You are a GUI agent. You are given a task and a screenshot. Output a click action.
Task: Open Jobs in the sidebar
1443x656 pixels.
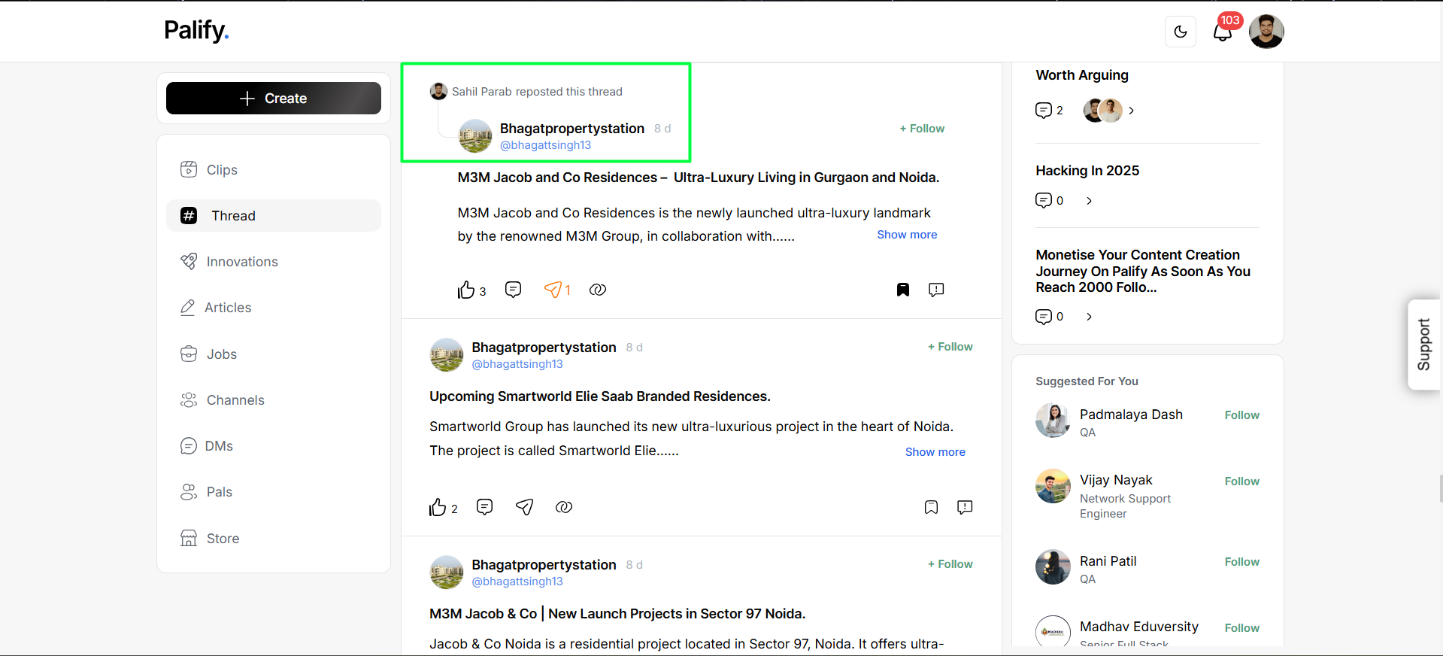[x=274, y=354]
